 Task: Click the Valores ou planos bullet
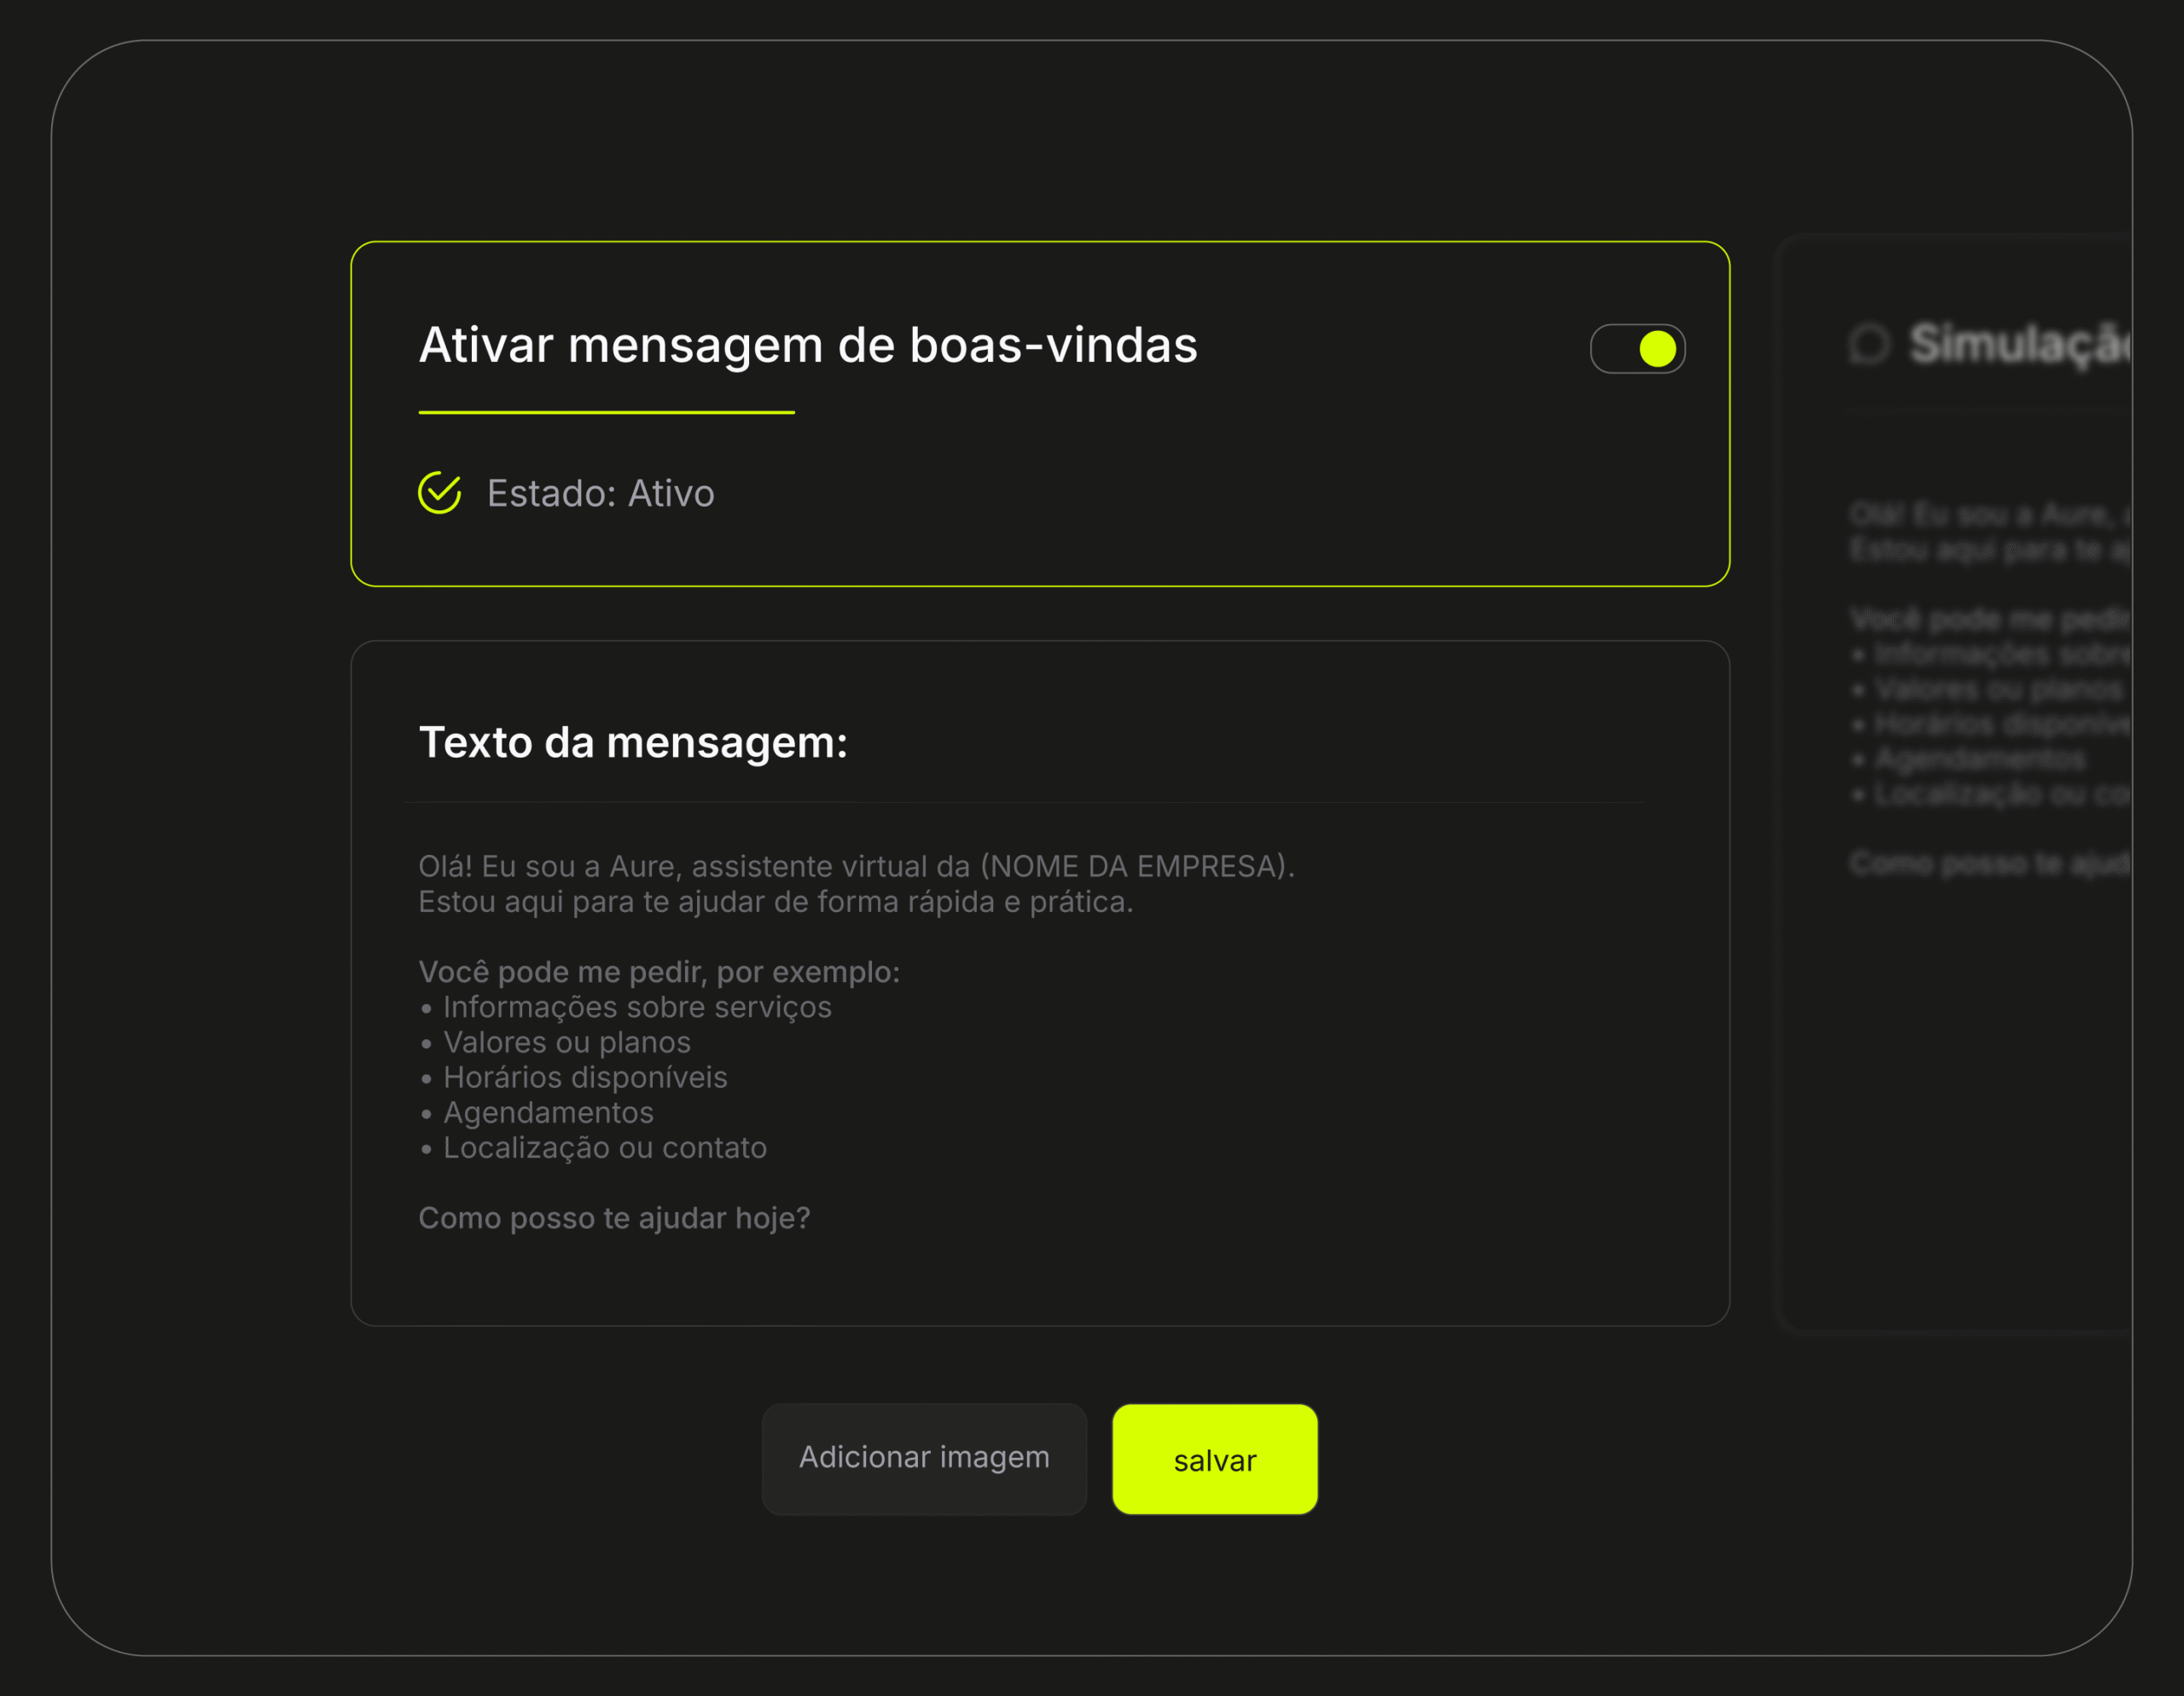pos(566,1042)
